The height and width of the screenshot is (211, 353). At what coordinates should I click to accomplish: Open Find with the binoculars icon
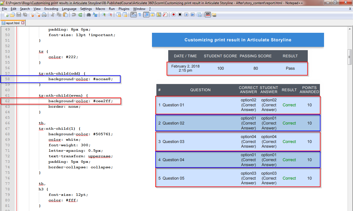pyautogui.click(x=89, y=15)
